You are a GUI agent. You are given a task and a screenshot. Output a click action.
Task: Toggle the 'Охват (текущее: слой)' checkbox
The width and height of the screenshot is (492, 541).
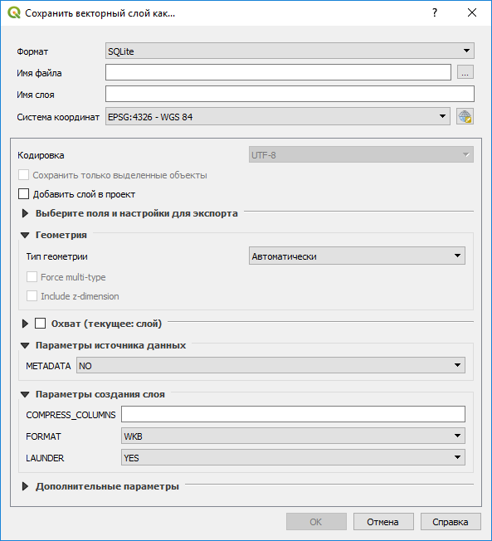click(40, 324)
